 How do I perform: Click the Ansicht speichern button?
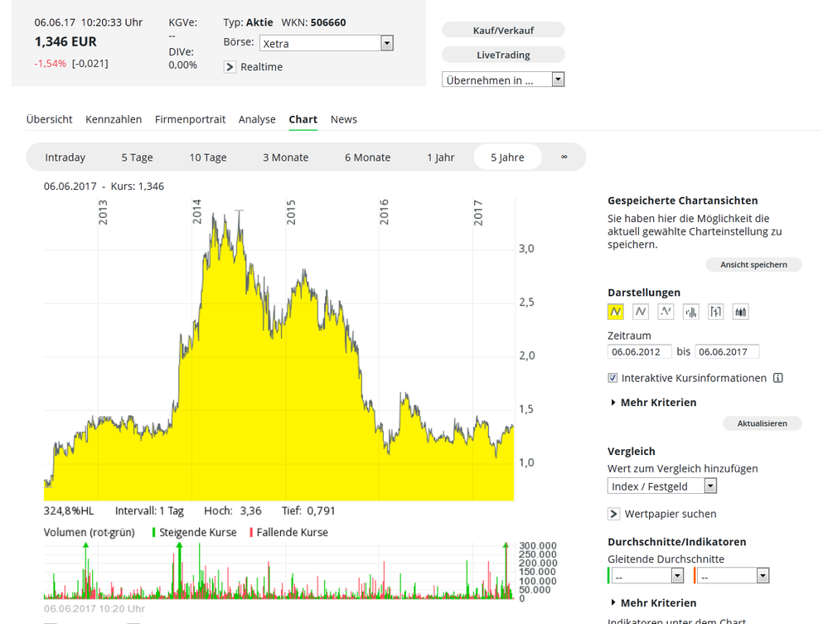click(x=753, y=264)
